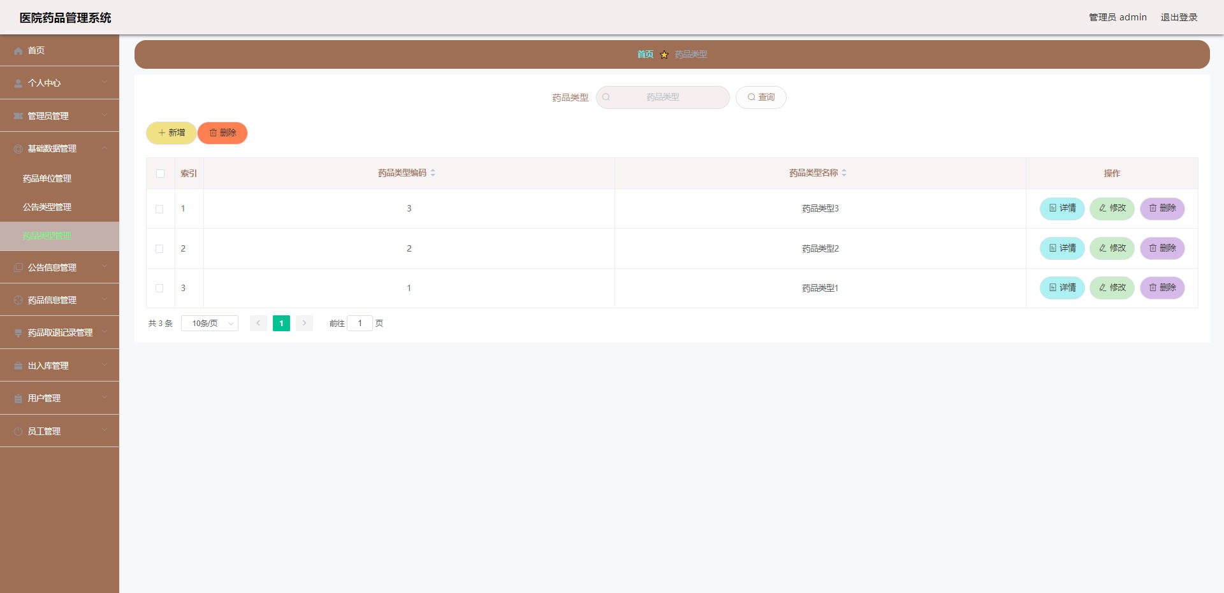
Task: Click the star icon in the breadcrumb bar
Action: point(664,55)
